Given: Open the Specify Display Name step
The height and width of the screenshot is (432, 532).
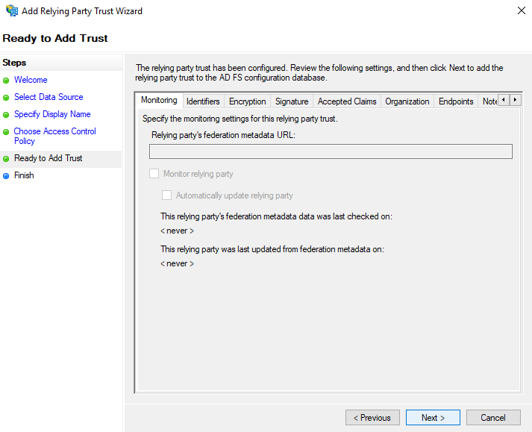Looking at the screenshot, I should click(52, 114).
